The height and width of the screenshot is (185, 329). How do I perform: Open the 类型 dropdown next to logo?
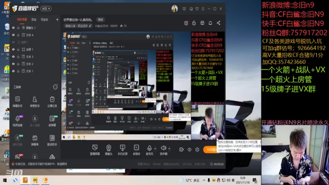pyautogui.click(x=46, y=9)
